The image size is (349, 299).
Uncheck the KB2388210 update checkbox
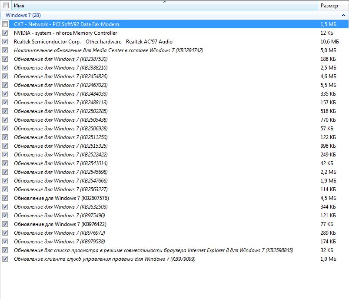tap(5, 68)
